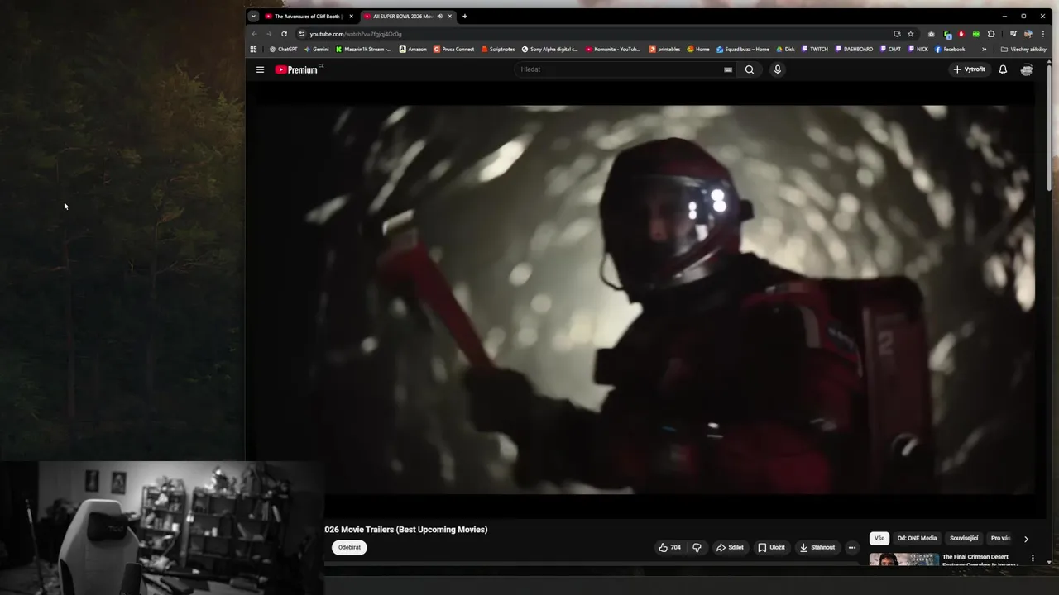Dislike the video with thumbs down

tap(697, 547)
